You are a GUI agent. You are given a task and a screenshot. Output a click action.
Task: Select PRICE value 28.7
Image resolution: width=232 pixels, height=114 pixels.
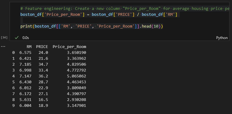(43, 82)
